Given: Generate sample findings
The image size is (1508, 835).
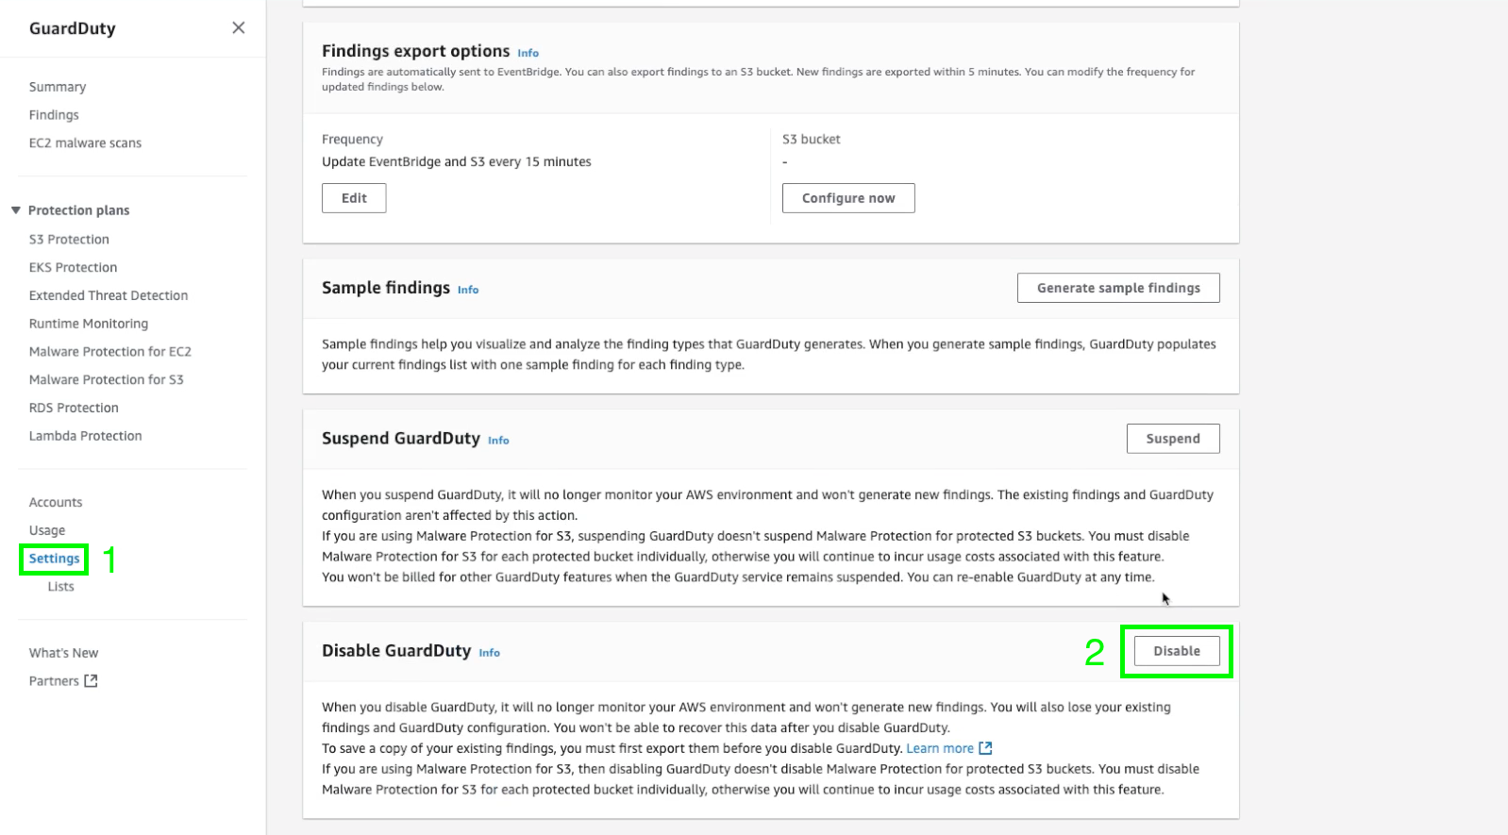Looking at the screenshot, I should [x=1118, y=288].
